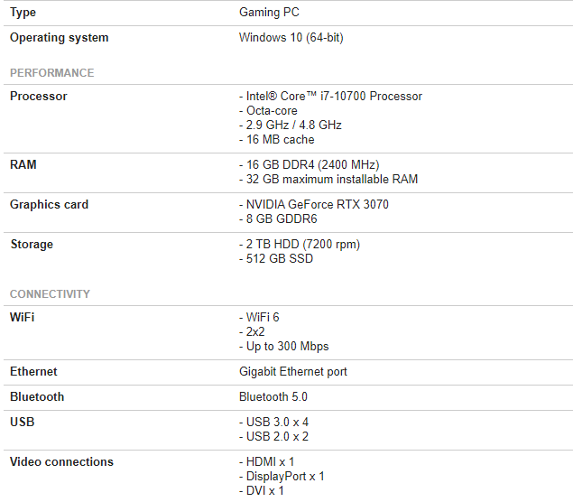Select Windows 10 (64-bit) text
The width and height of the screenshot is (573, 502).
tap(291, 38)
